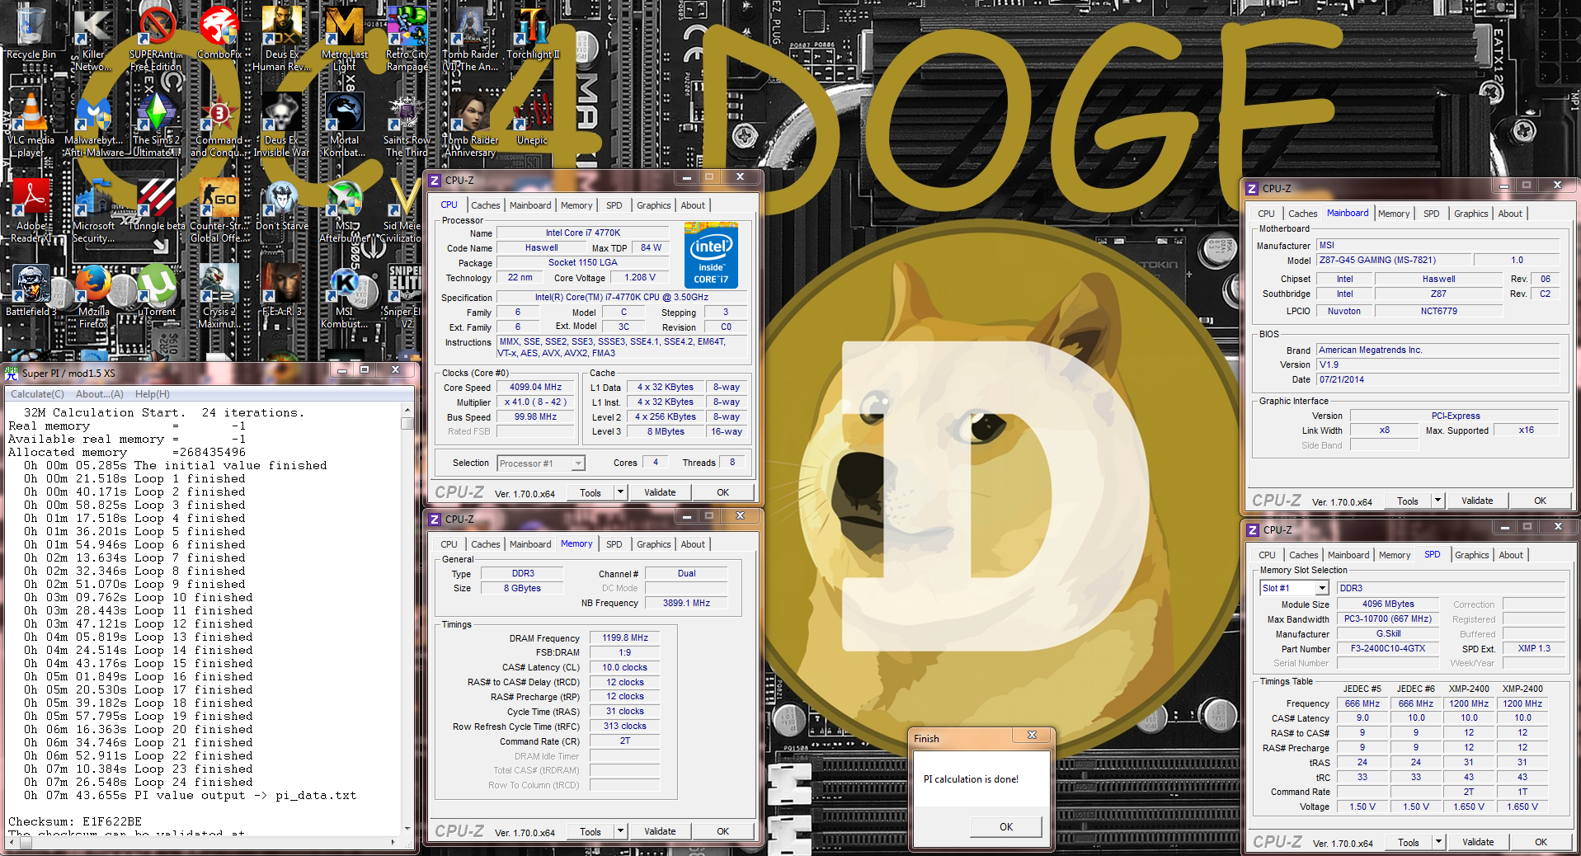Screen dimensions: 1581x856
Task: Expand Tools dropdown arrow in CPU tab window
Action: pyautogui.click(x=620, y=492)
